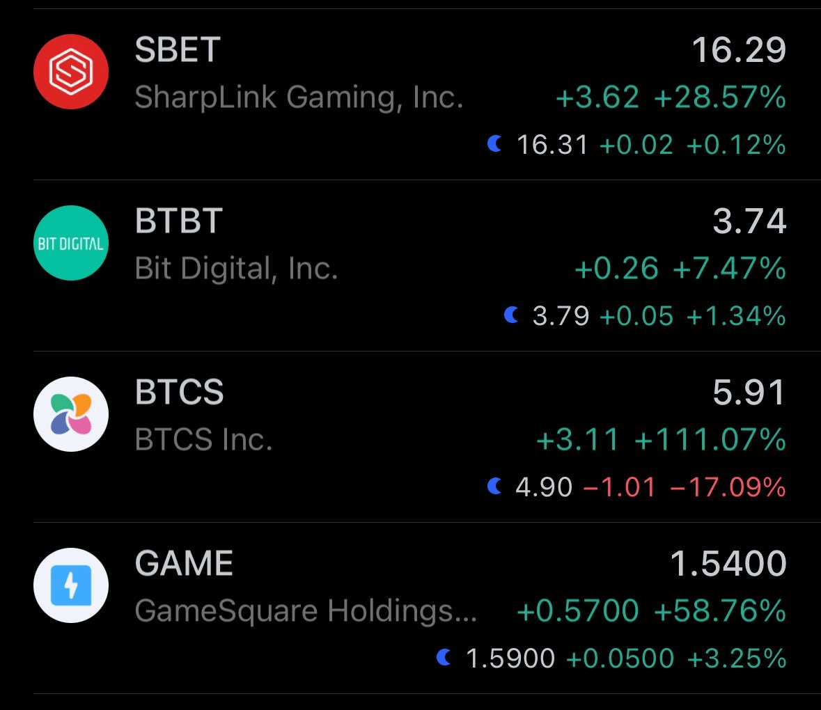821x710 pixels.
Task: Tap the Bit Digital, Inc. company name
Action: [236, 269]
